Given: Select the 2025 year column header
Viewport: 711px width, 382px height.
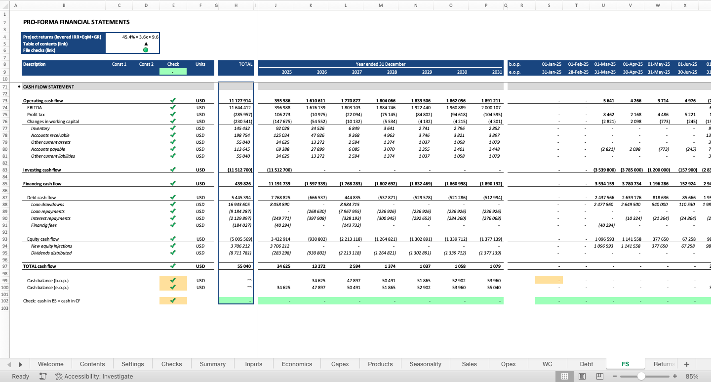Looking at the screenshot, I should click(x=286, y=72).
